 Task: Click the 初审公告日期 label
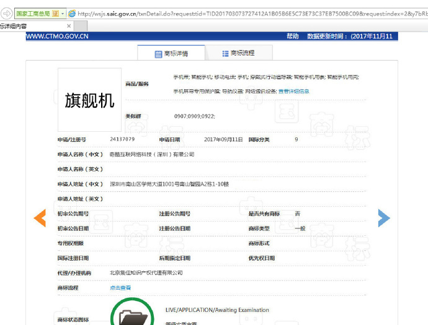pyautogui.click(x=73, y=228)
